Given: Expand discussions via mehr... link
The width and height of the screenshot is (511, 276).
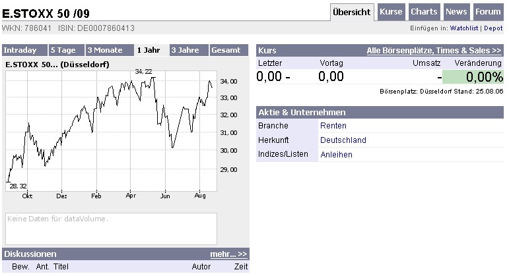Looking at the screenshot, I should [x=228, y=254].
